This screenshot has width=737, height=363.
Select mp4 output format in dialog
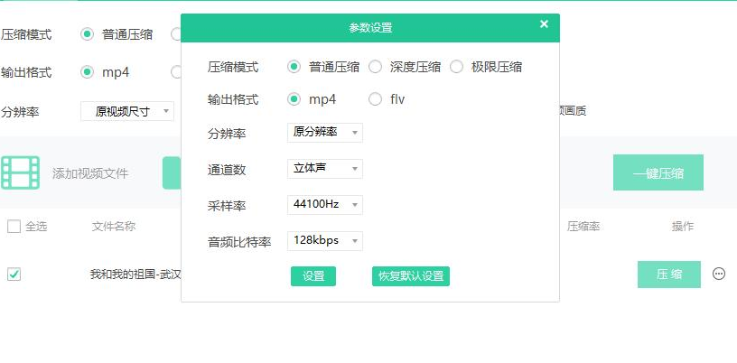pyautogui.click(x=294, y=99)
